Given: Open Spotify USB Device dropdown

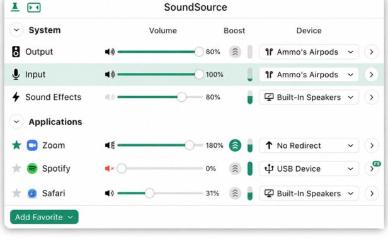Looking at the screenshot, I should click(309, 169).
